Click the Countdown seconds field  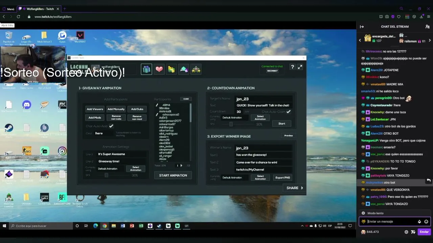pyautogui.click(x=239, y=112)
